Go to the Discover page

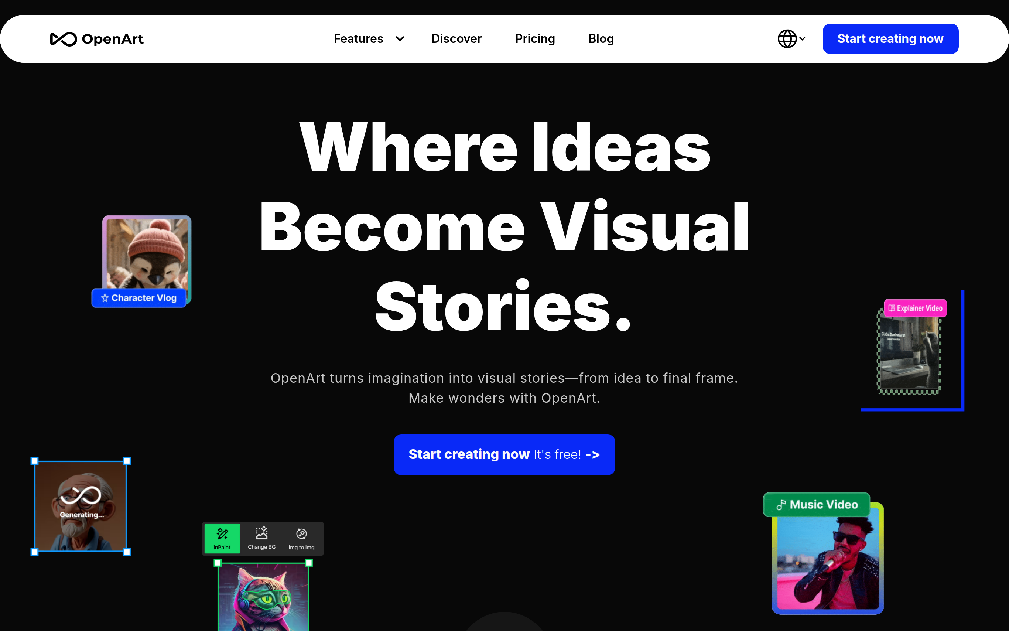click(x=456, y=39)
